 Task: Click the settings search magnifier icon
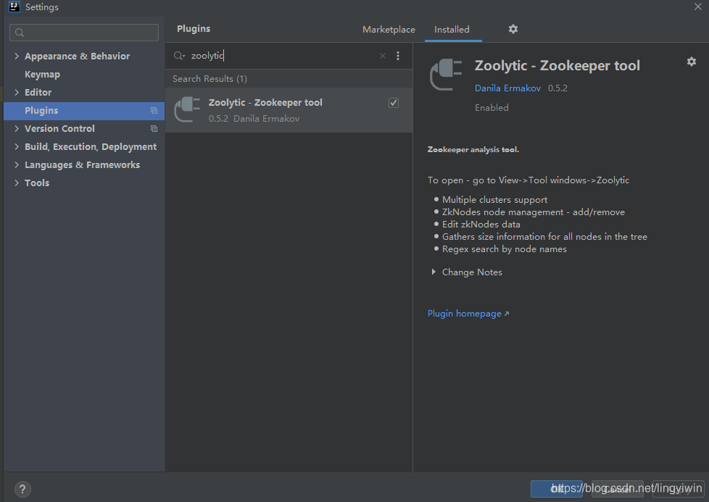[x=20, y=33]
